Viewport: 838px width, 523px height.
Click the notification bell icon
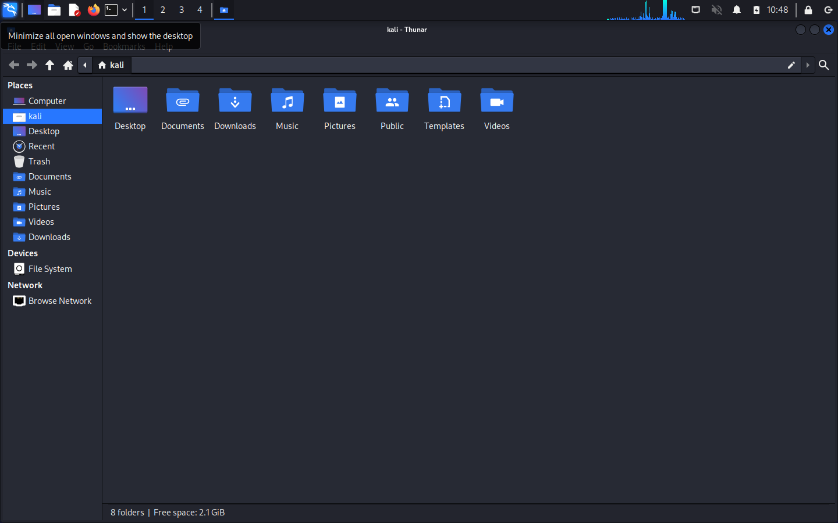pos(737,10)
